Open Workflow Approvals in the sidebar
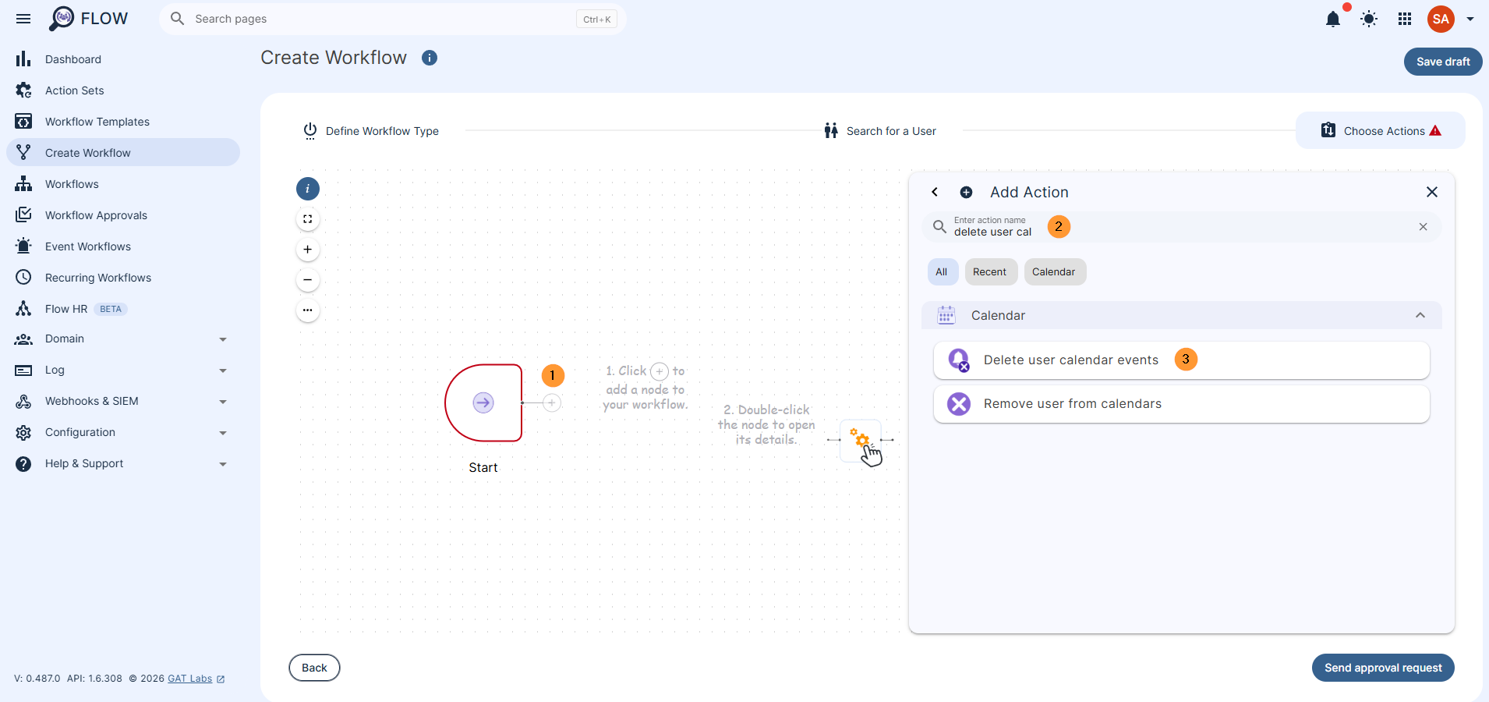 (123, 215)
